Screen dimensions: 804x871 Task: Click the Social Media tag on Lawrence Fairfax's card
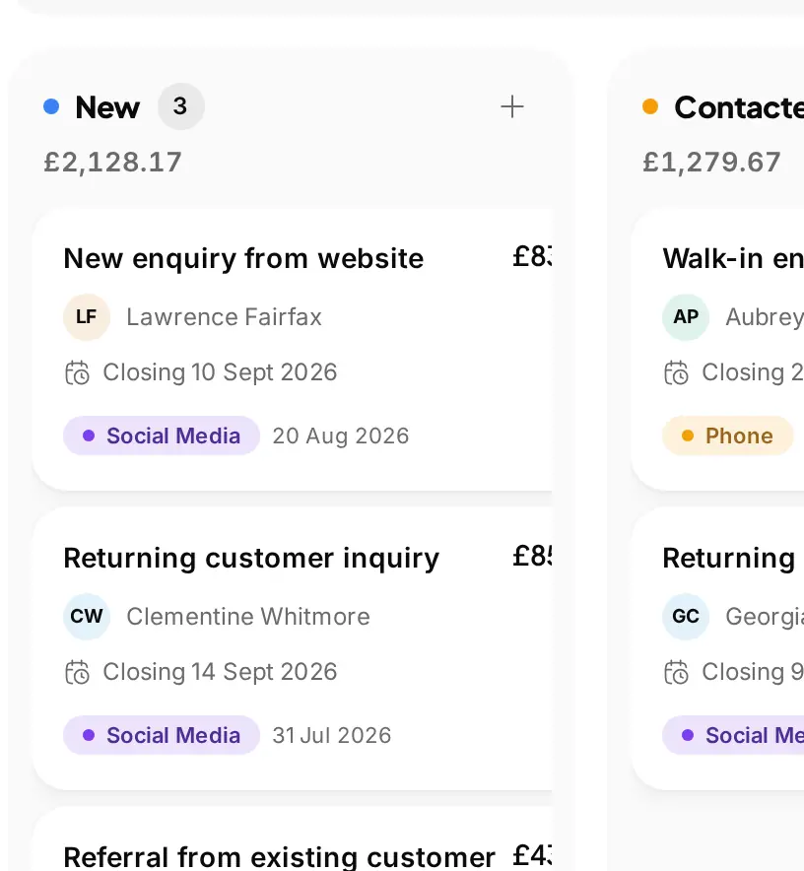click(x=162, y=435)
